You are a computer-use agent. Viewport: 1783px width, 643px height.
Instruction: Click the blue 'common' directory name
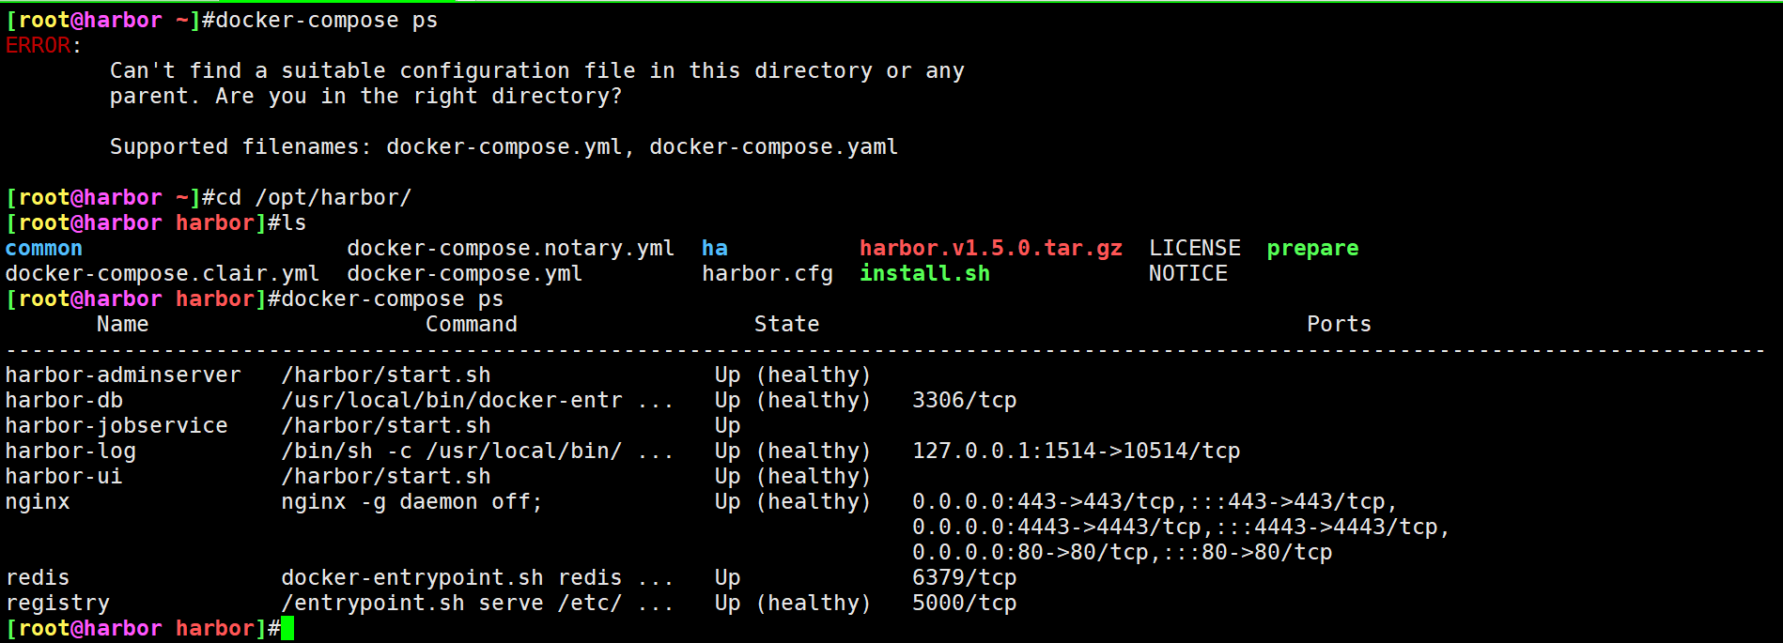(x=44, y=248)
